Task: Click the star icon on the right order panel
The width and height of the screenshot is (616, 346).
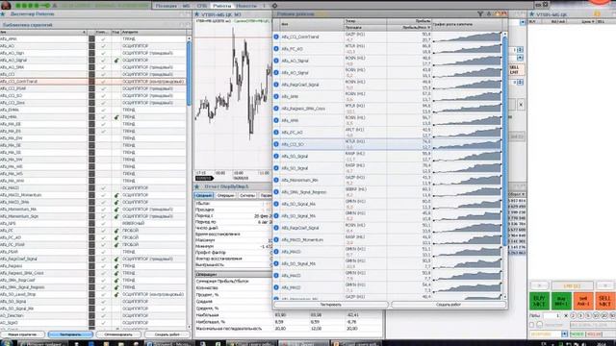Action: [x=532, y=14]
